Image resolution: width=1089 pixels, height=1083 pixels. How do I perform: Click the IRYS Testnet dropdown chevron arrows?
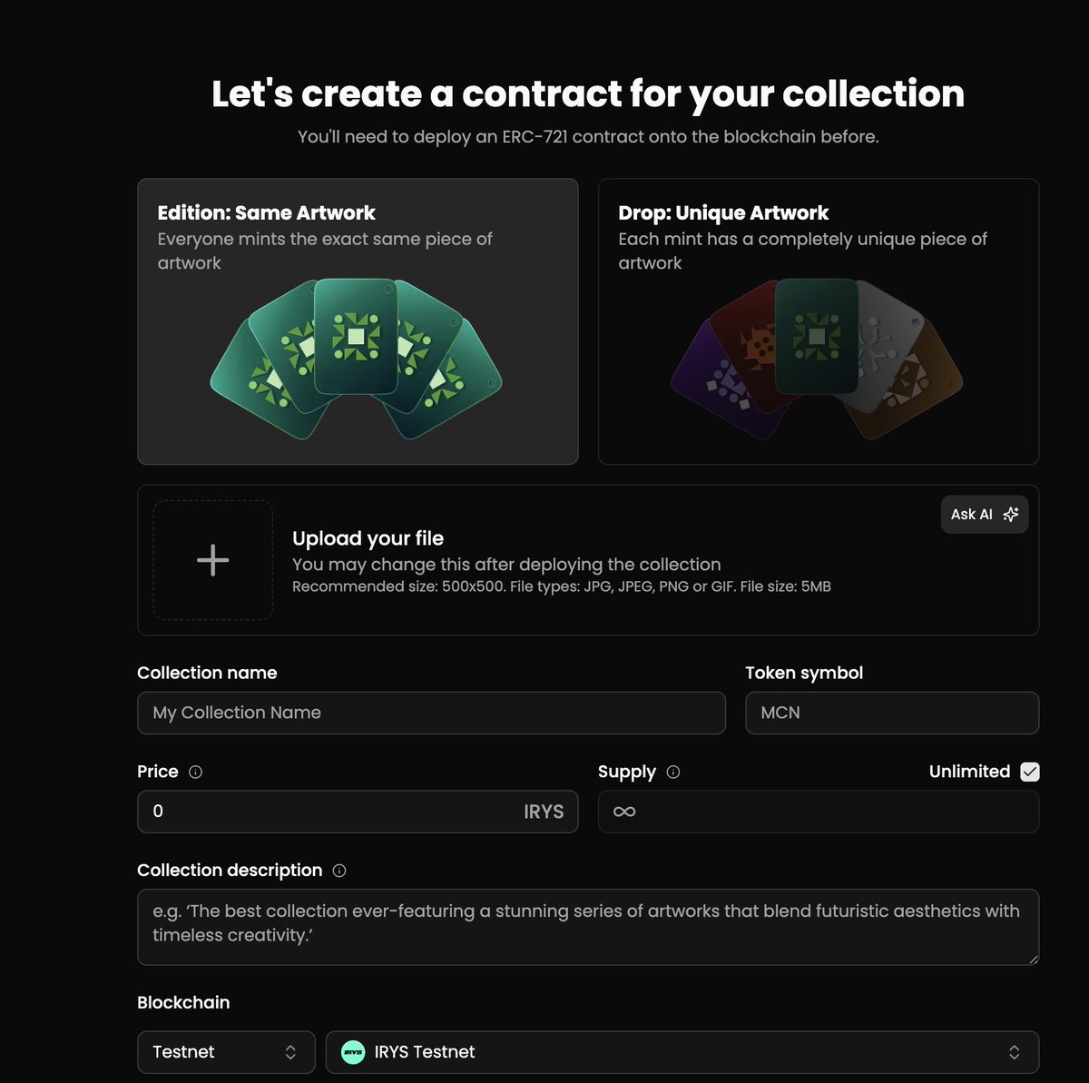point(1014,1052)
